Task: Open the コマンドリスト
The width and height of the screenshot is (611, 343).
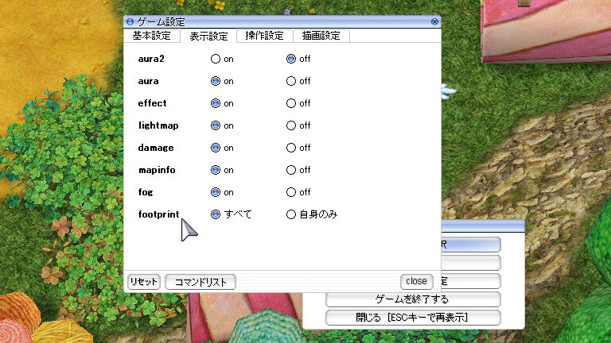Action: coord(200,282)
